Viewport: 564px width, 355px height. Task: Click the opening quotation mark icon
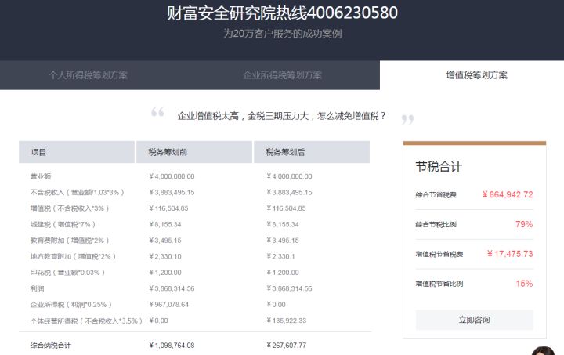coord(157,113)
